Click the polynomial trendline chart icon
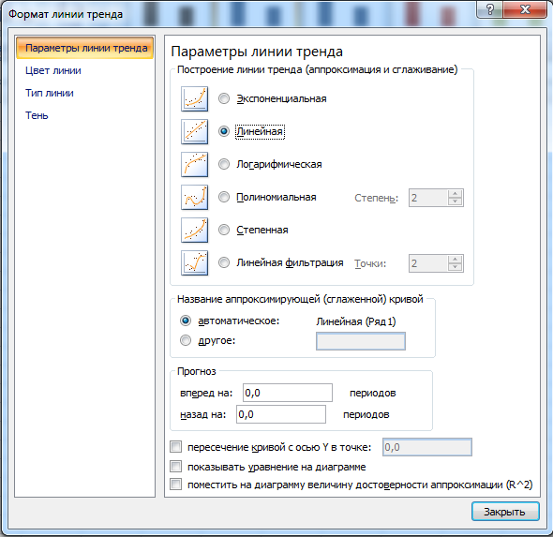The image size is (553, 537). 194,197
